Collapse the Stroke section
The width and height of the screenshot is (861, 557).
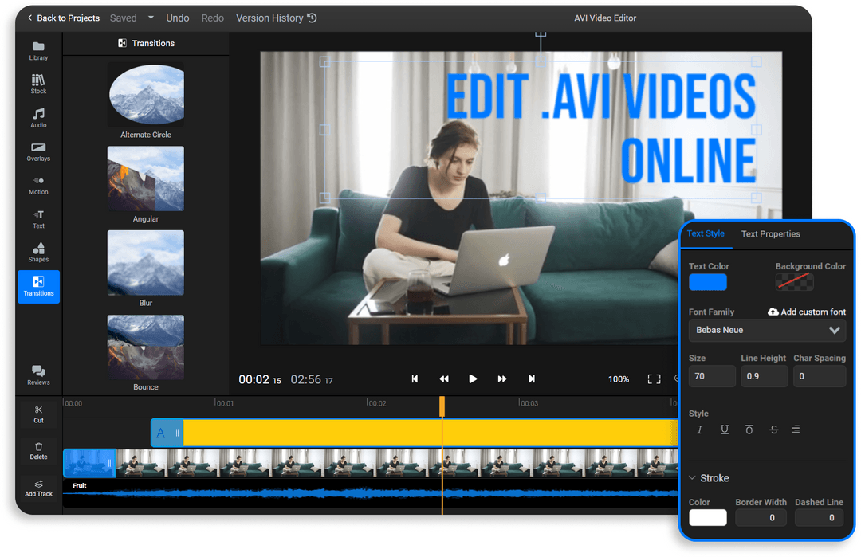tap(708, 478)
